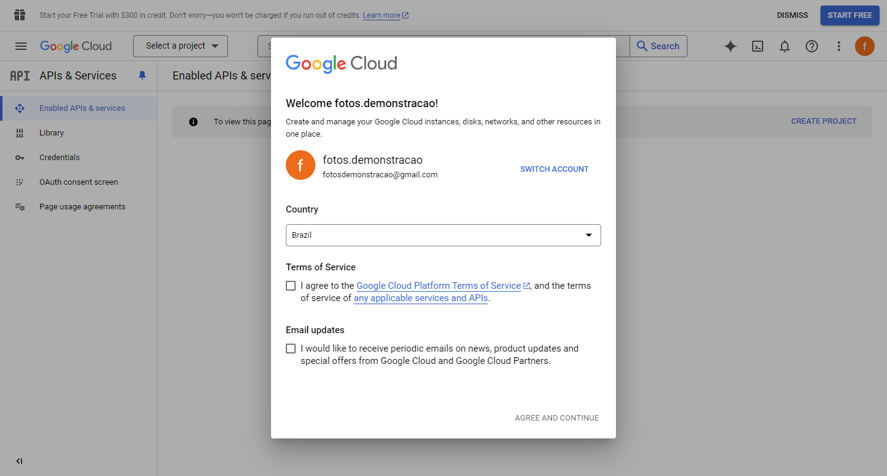The width and height of the screenshot is (887, 476).
Task: Open Google Cloud Platform Terms of Service link
Action: coord(439,286)
